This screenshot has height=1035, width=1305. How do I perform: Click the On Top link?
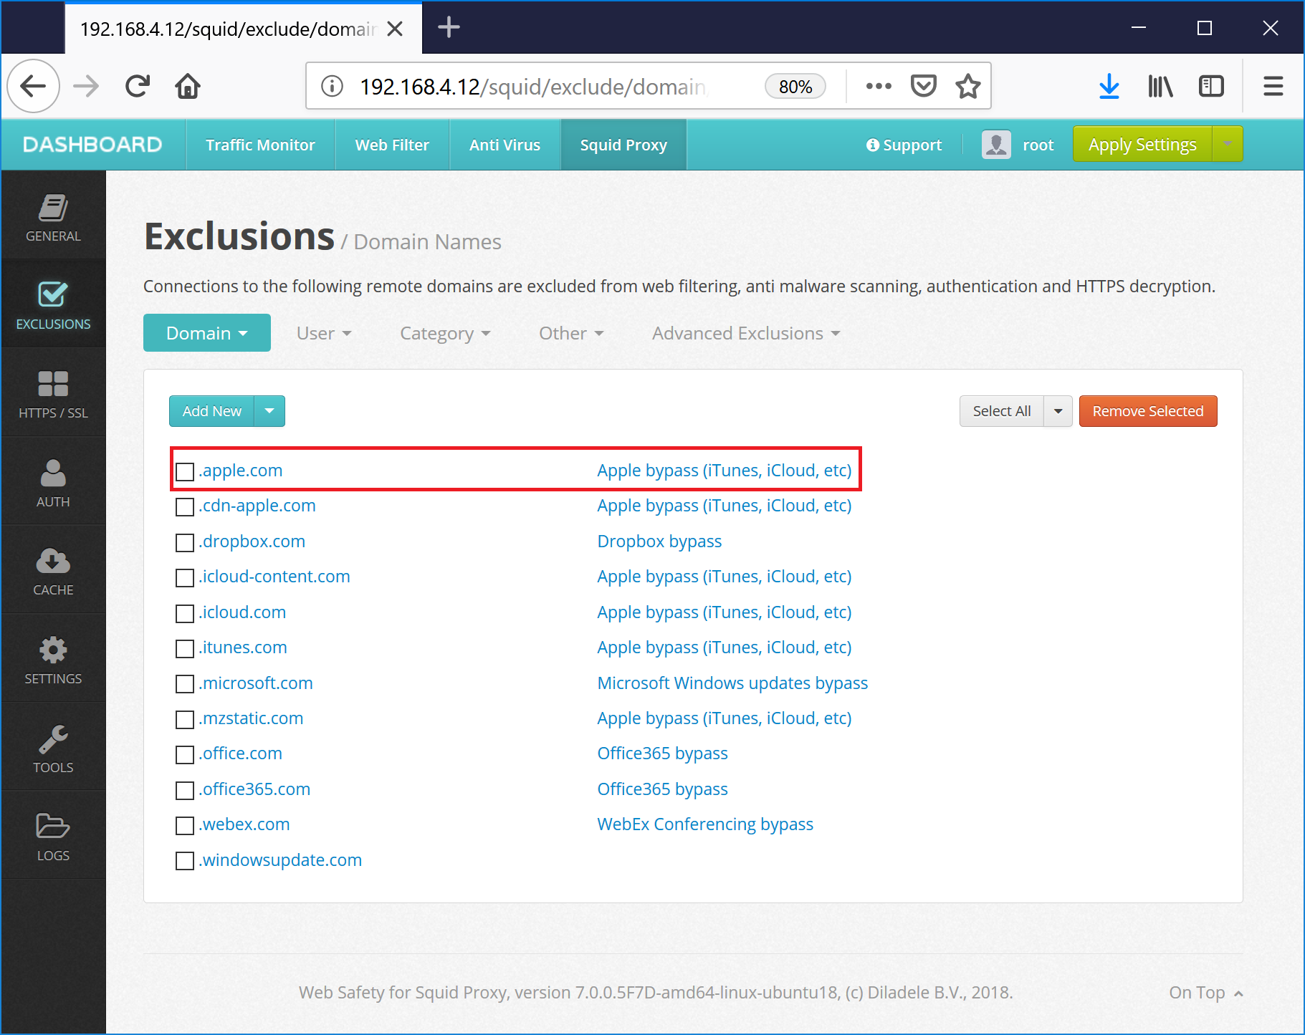[1205, 993]
